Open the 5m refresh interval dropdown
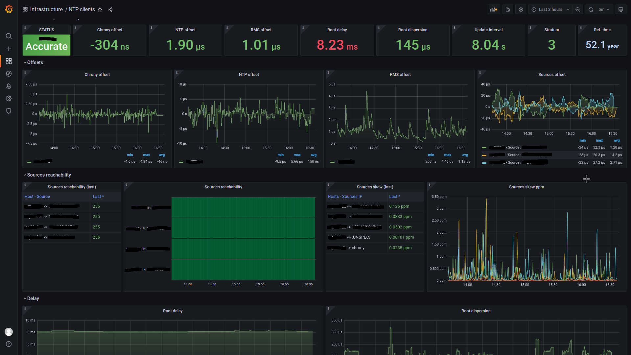Screen dimensions: 631x355 coord(604,10)
